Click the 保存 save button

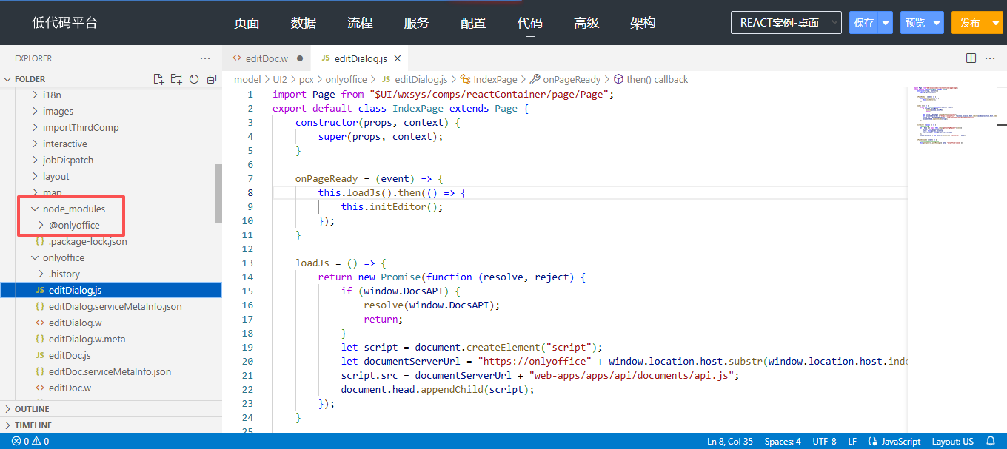click(863, 23)
